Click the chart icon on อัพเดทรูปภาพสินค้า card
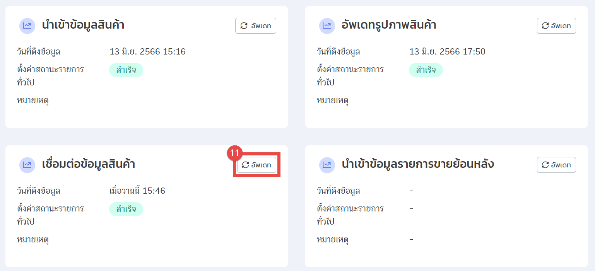Screen dimensions: 595x271 pyautogui.click(x=327, y=26)
